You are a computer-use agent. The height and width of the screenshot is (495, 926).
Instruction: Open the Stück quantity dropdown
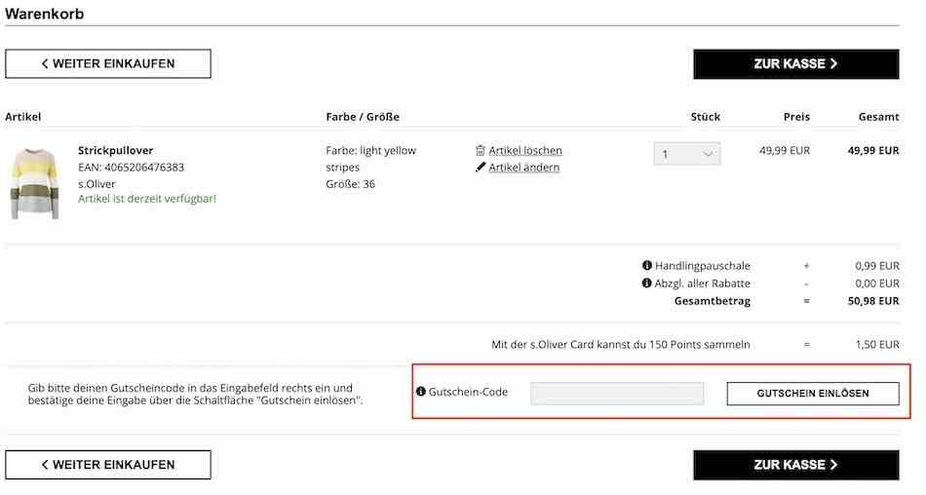687,154
